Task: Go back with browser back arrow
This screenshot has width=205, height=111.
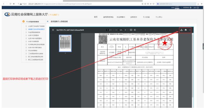Action: [x=4, y=4]
